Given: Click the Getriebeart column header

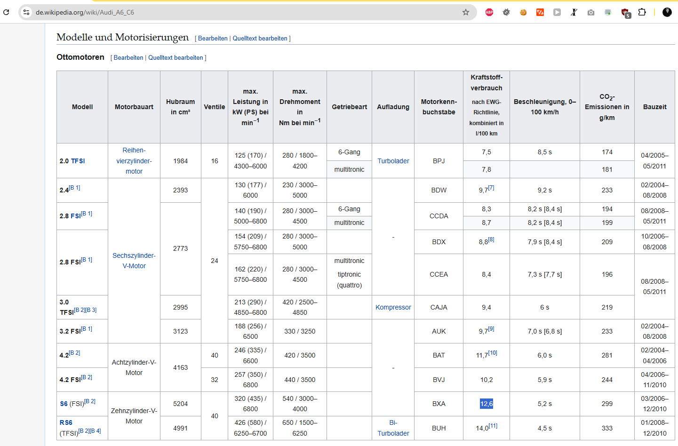Looking at the screenshot, I should tap(350, 107).
